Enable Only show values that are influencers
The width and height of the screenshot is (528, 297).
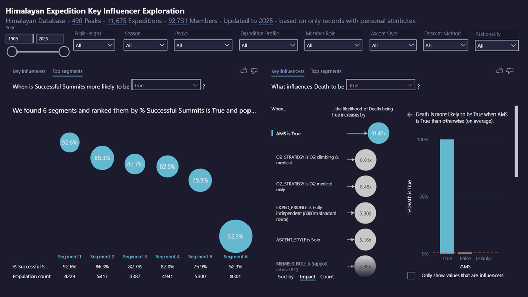pos(411,275)
